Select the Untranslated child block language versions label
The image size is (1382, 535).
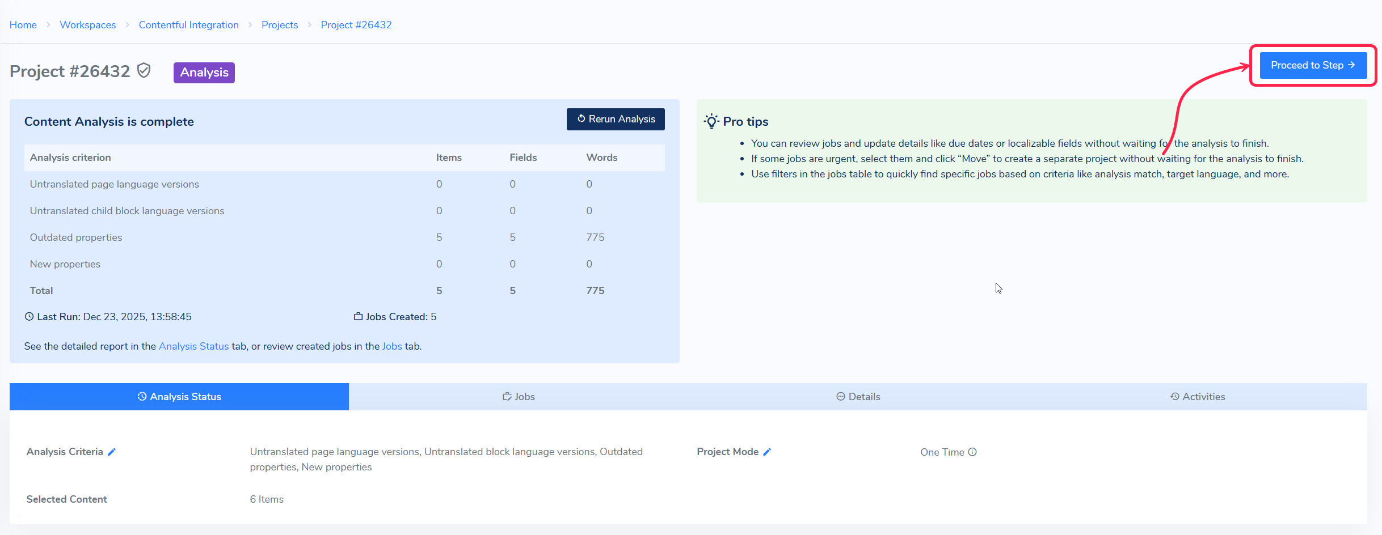[x=127, y=211]
